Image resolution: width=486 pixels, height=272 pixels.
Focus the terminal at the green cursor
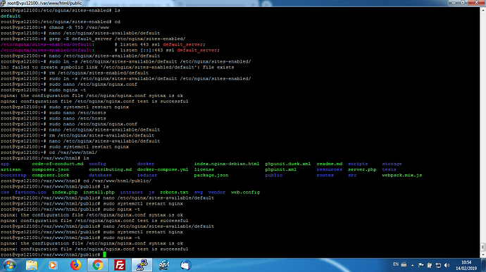pos(104,254)
